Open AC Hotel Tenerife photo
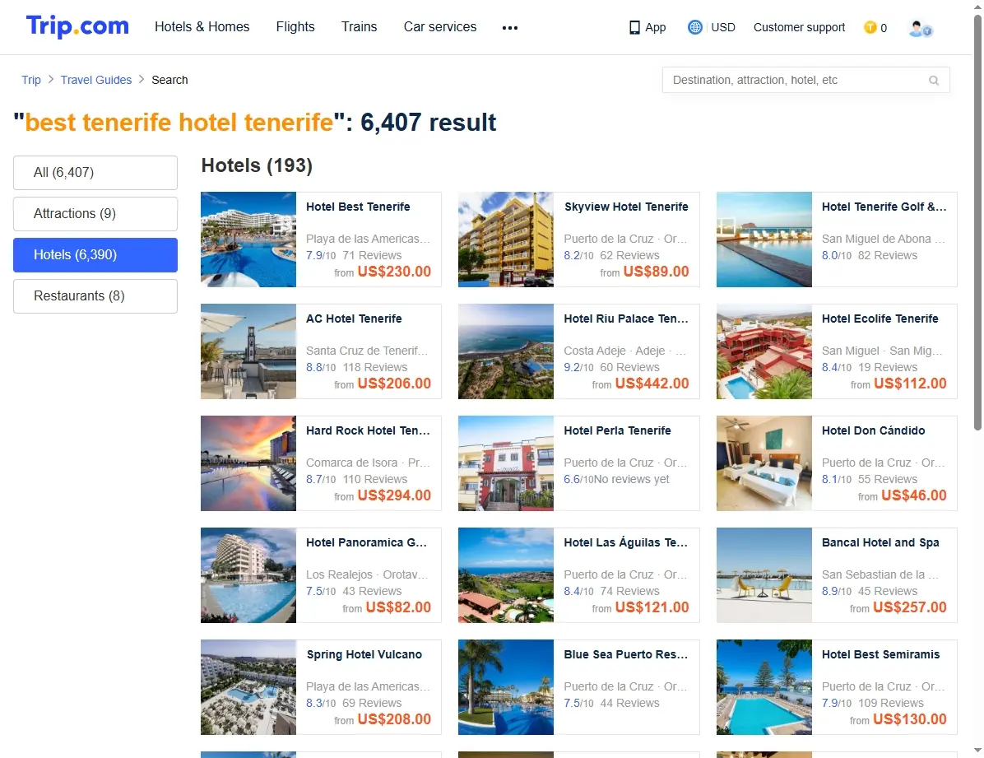 coord(248,351)
